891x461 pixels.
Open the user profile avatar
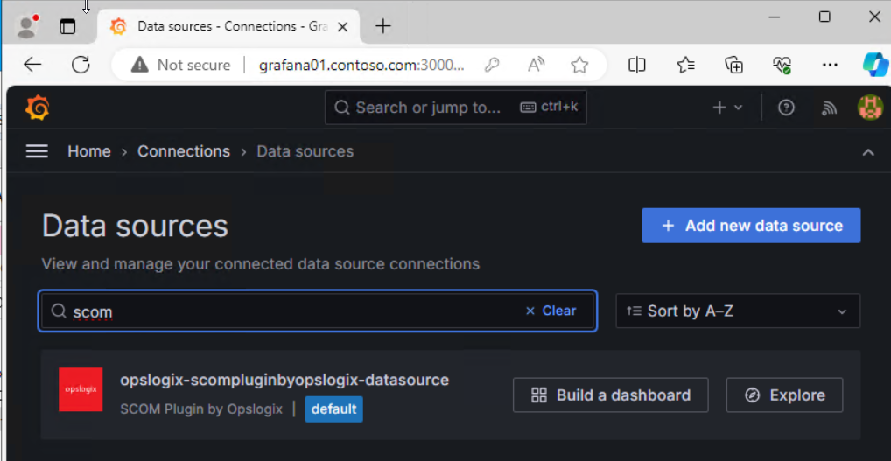(x=869, y=108)
